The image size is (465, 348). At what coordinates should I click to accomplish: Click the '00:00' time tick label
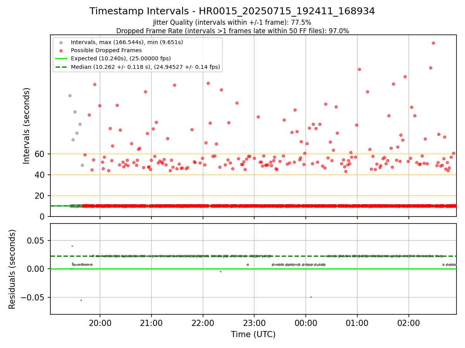306,323
